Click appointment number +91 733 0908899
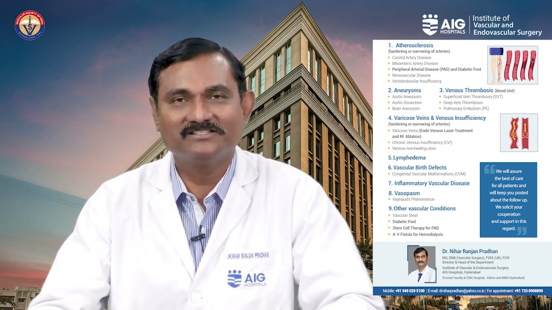This screenshot has width=552, height=310. tap(529, 291)
